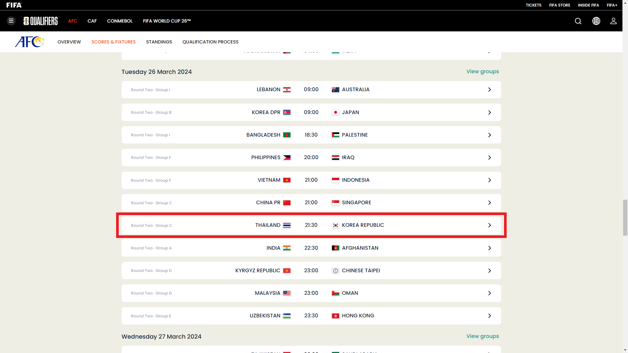Click the vertical page scrollbar thumb
Image resolution: width=628 pixels, height=353 pixels.
[x=625, y=218]
